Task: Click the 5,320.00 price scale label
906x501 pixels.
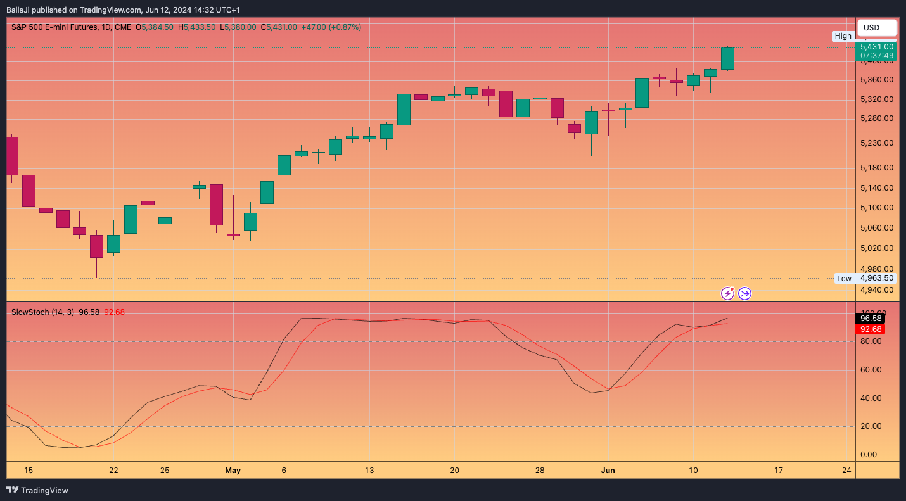Action: coord(877,99)
